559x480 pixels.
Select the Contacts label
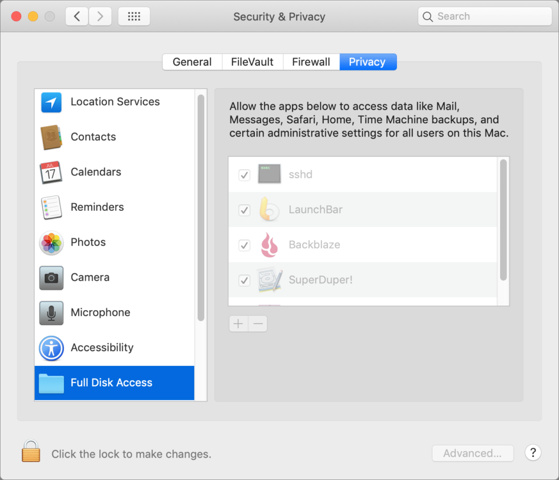click(x=93, y=137)
